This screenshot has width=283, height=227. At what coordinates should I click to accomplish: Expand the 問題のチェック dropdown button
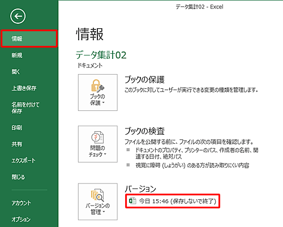point(98,144)
